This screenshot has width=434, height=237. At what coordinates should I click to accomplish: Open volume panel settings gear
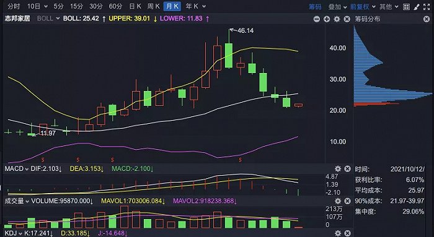[x=338, y=201]
